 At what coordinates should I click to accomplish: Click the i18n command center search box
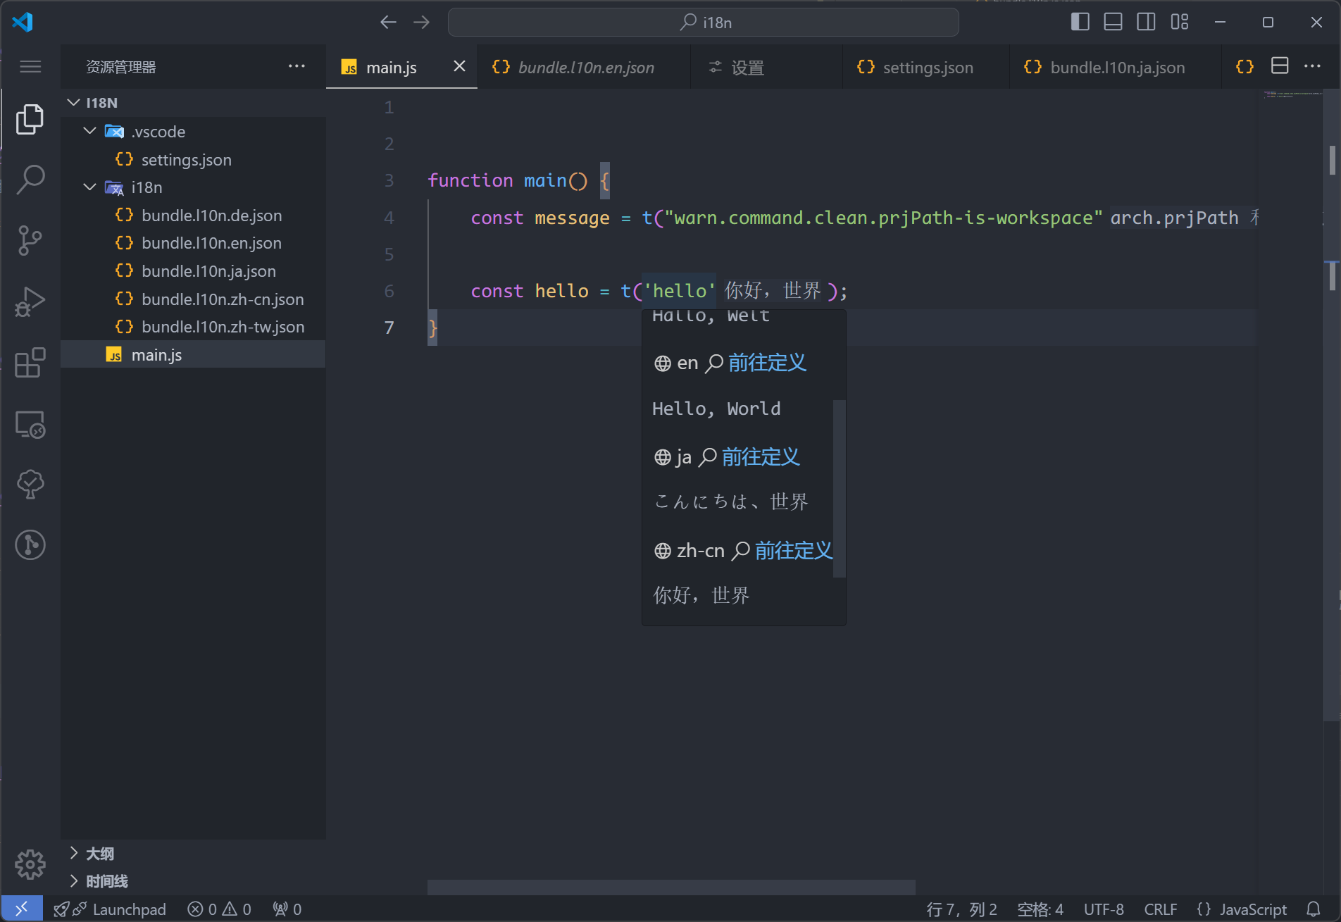click(703, 23)
